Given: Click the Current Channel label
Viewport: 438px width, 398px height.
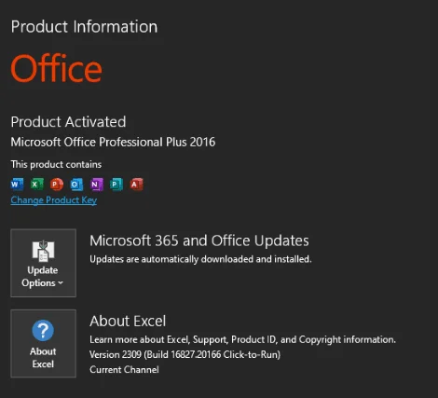Looking at the screenshot, I should coord(124,369).
